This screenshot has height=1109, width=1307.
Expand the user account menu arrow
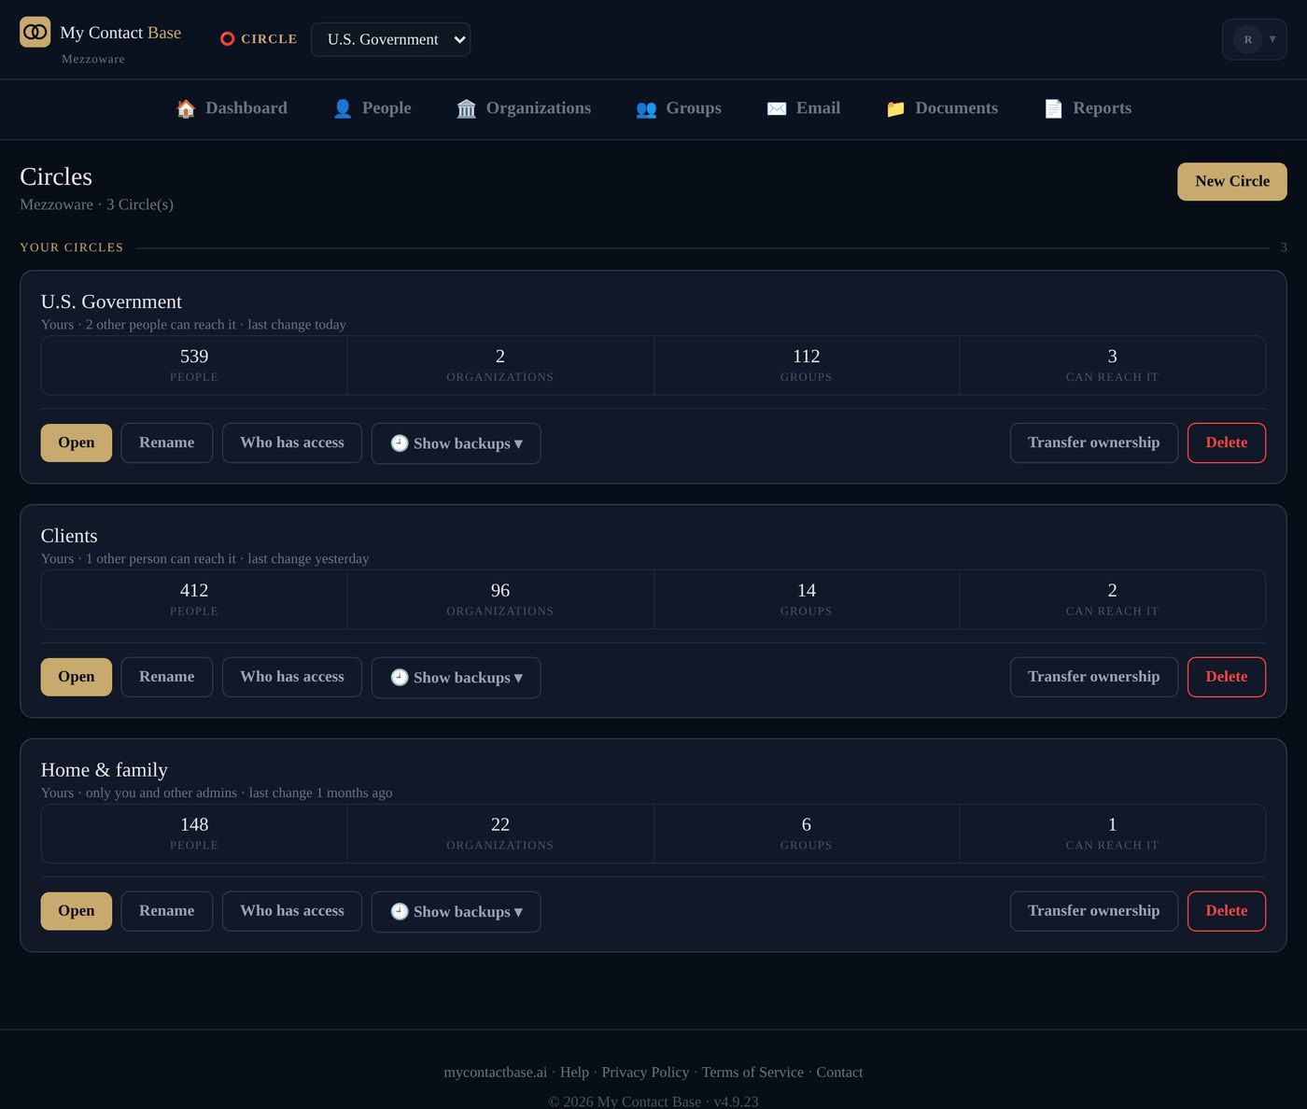[x=1272, y=39]
